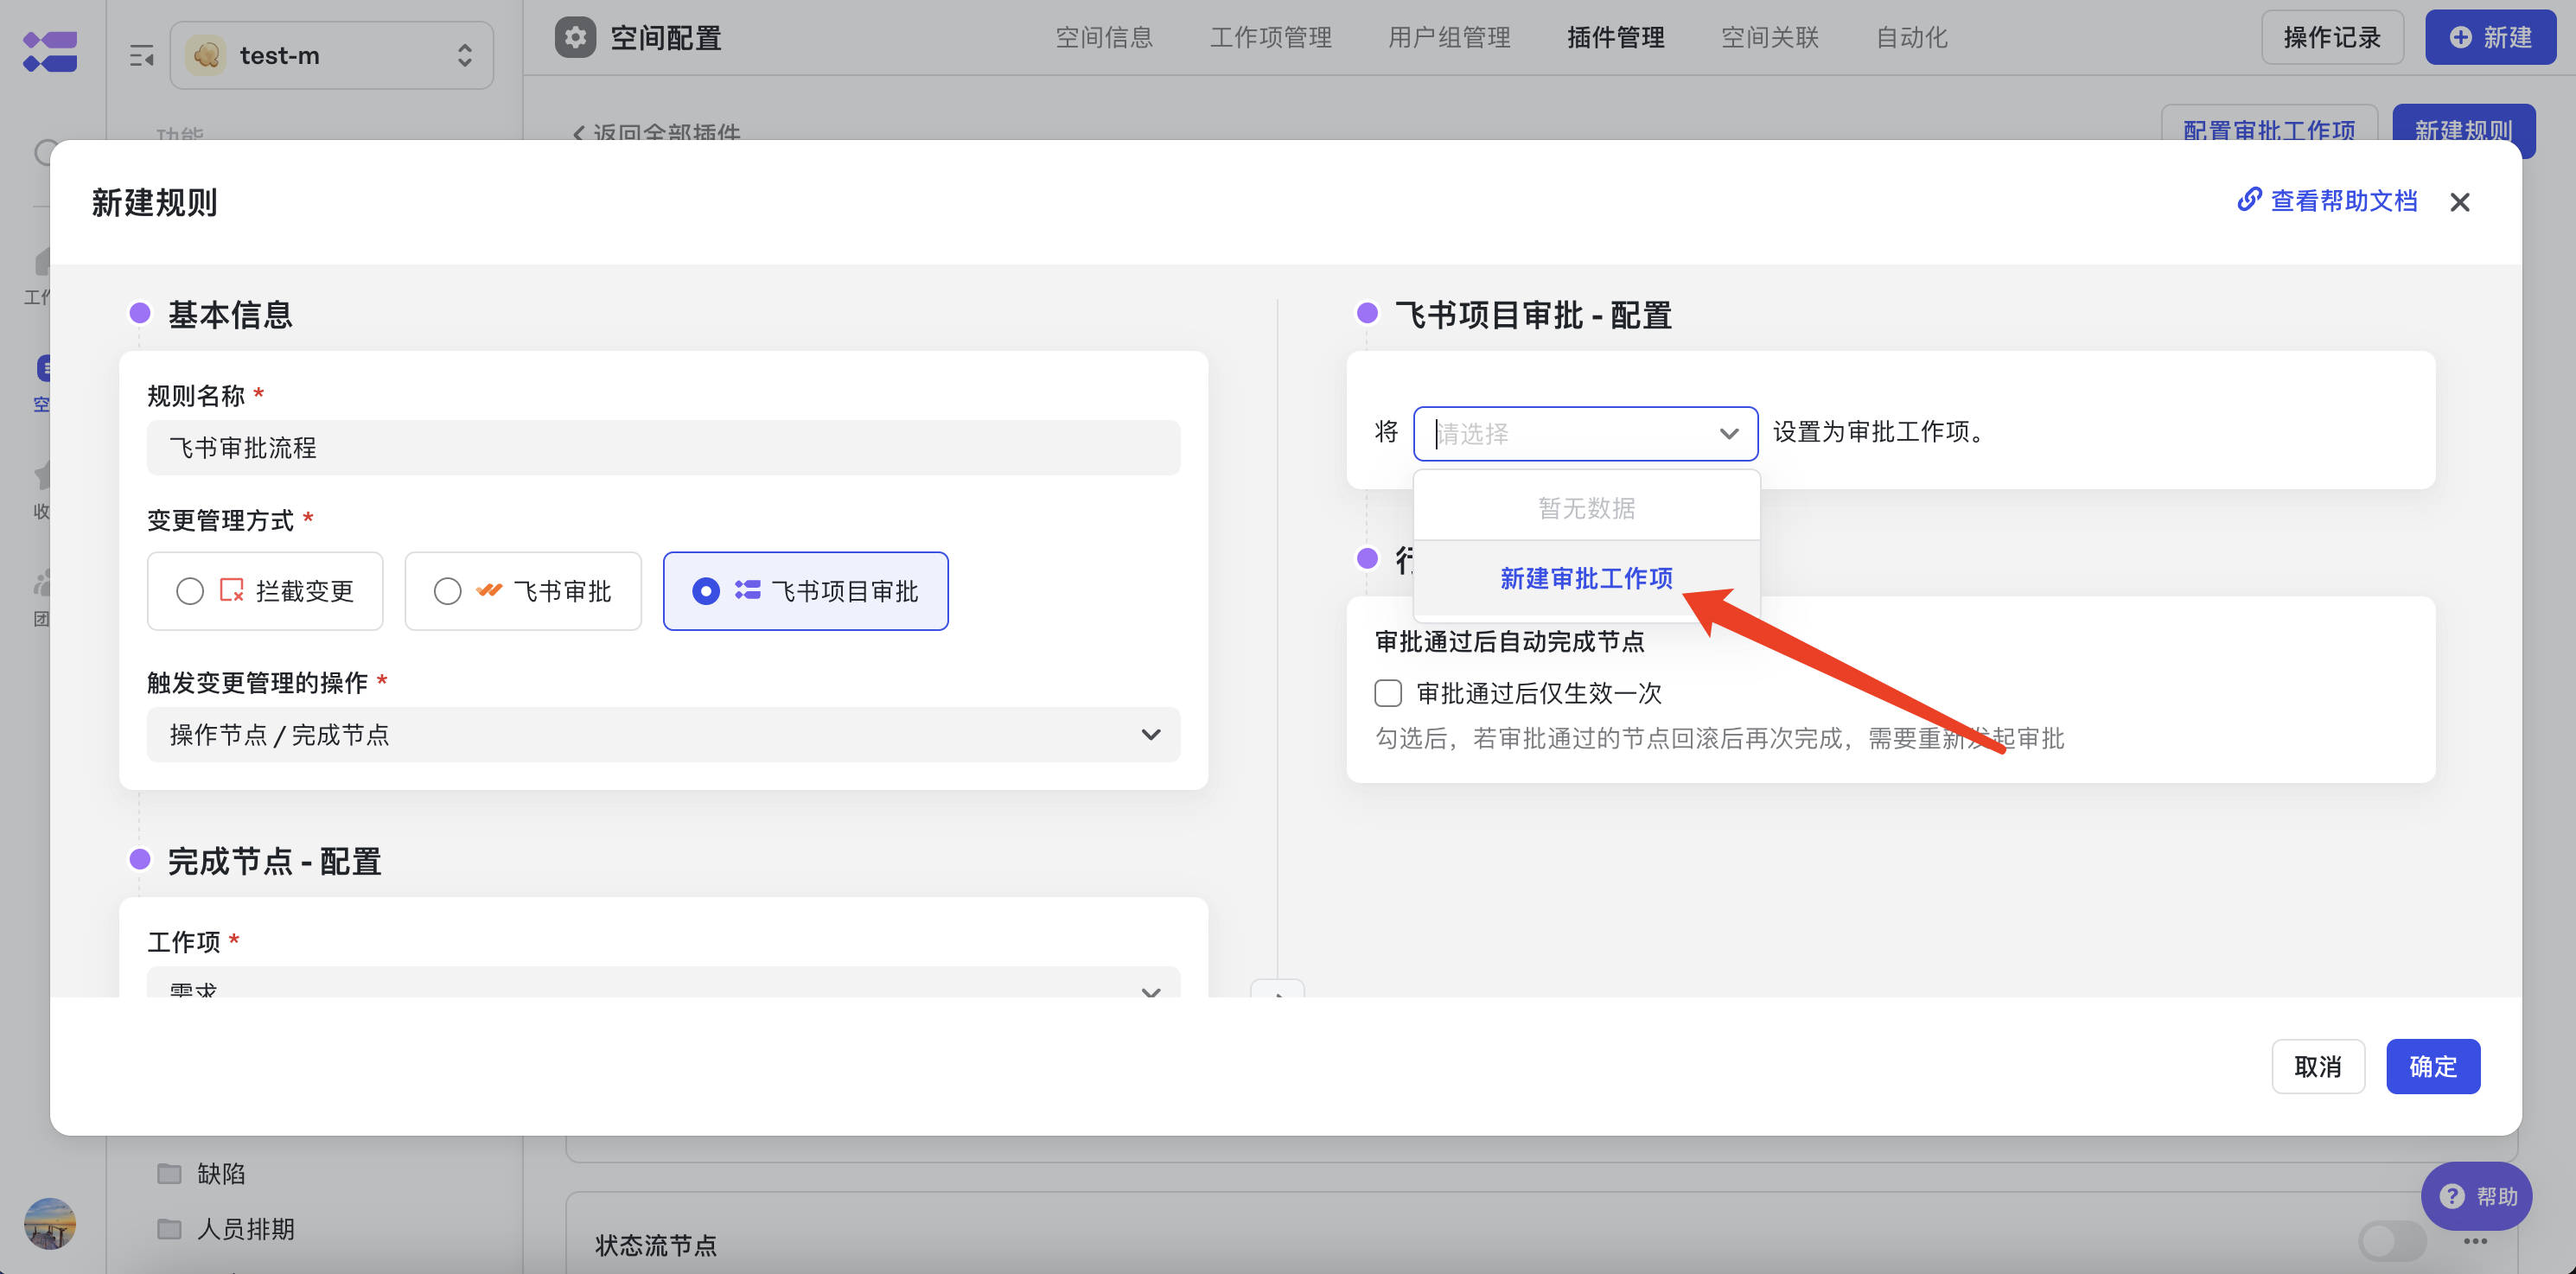Open the user avatar at the sidebar bottom
Image resolution: width=2576 pixels, height=1274 pixels.
click(x=50, y=1223)
